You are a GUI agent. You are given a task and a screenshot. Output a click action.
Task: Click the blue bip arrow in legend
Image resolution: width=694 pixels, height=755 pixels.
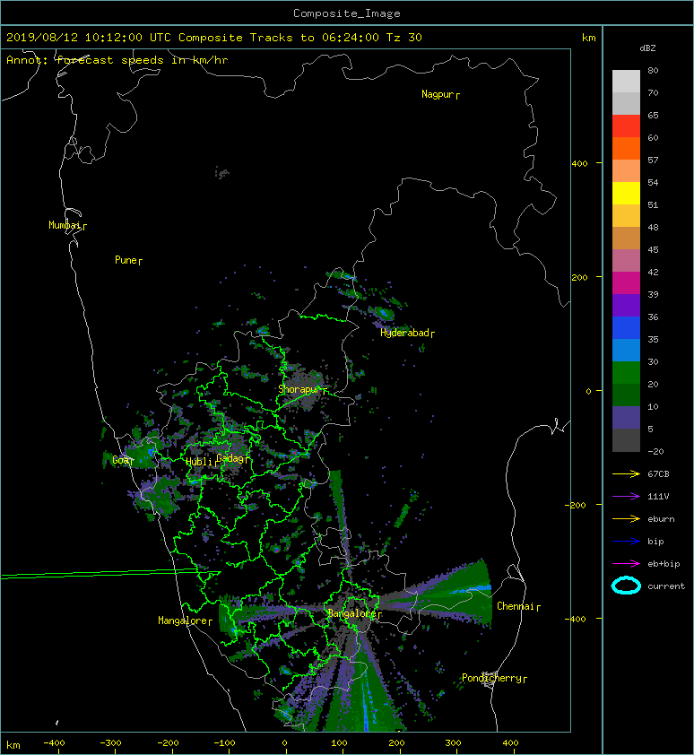pos(626,542)
